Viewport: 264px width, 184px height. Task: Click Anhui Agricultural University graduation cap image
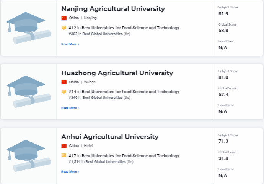(x=29, y=156)
